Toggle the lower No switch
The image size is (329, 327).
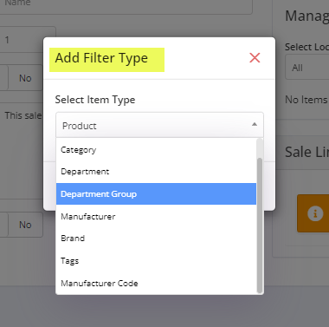pos(25,225)
